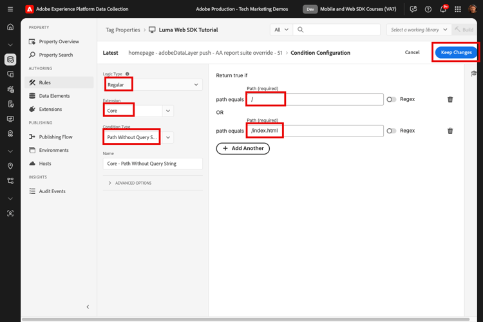The width and height of the screenshot is (483, 322).
Task: Click Cancel button
Action: 412,52
